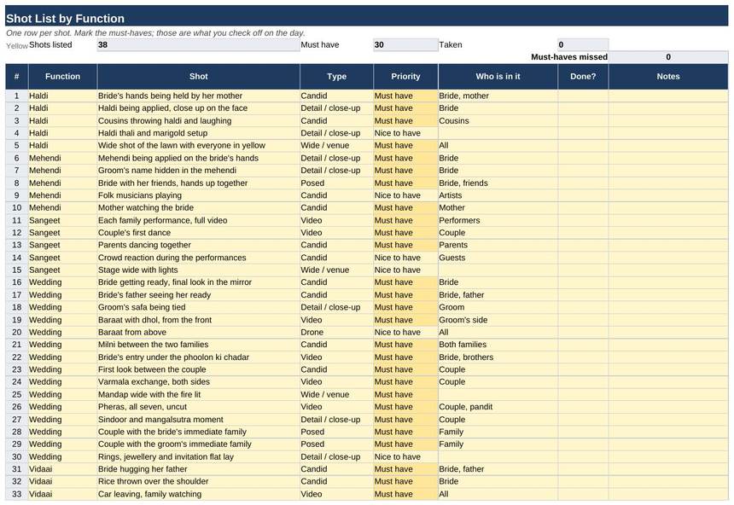Select 'Mehendi being applied on the bride's hands'
Viewport: 734px width, 505px height.
click(199, 158)
